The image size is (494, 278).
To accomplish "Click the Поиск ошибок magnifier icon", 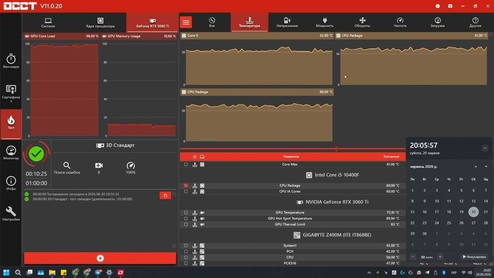I will click(67, 165).
